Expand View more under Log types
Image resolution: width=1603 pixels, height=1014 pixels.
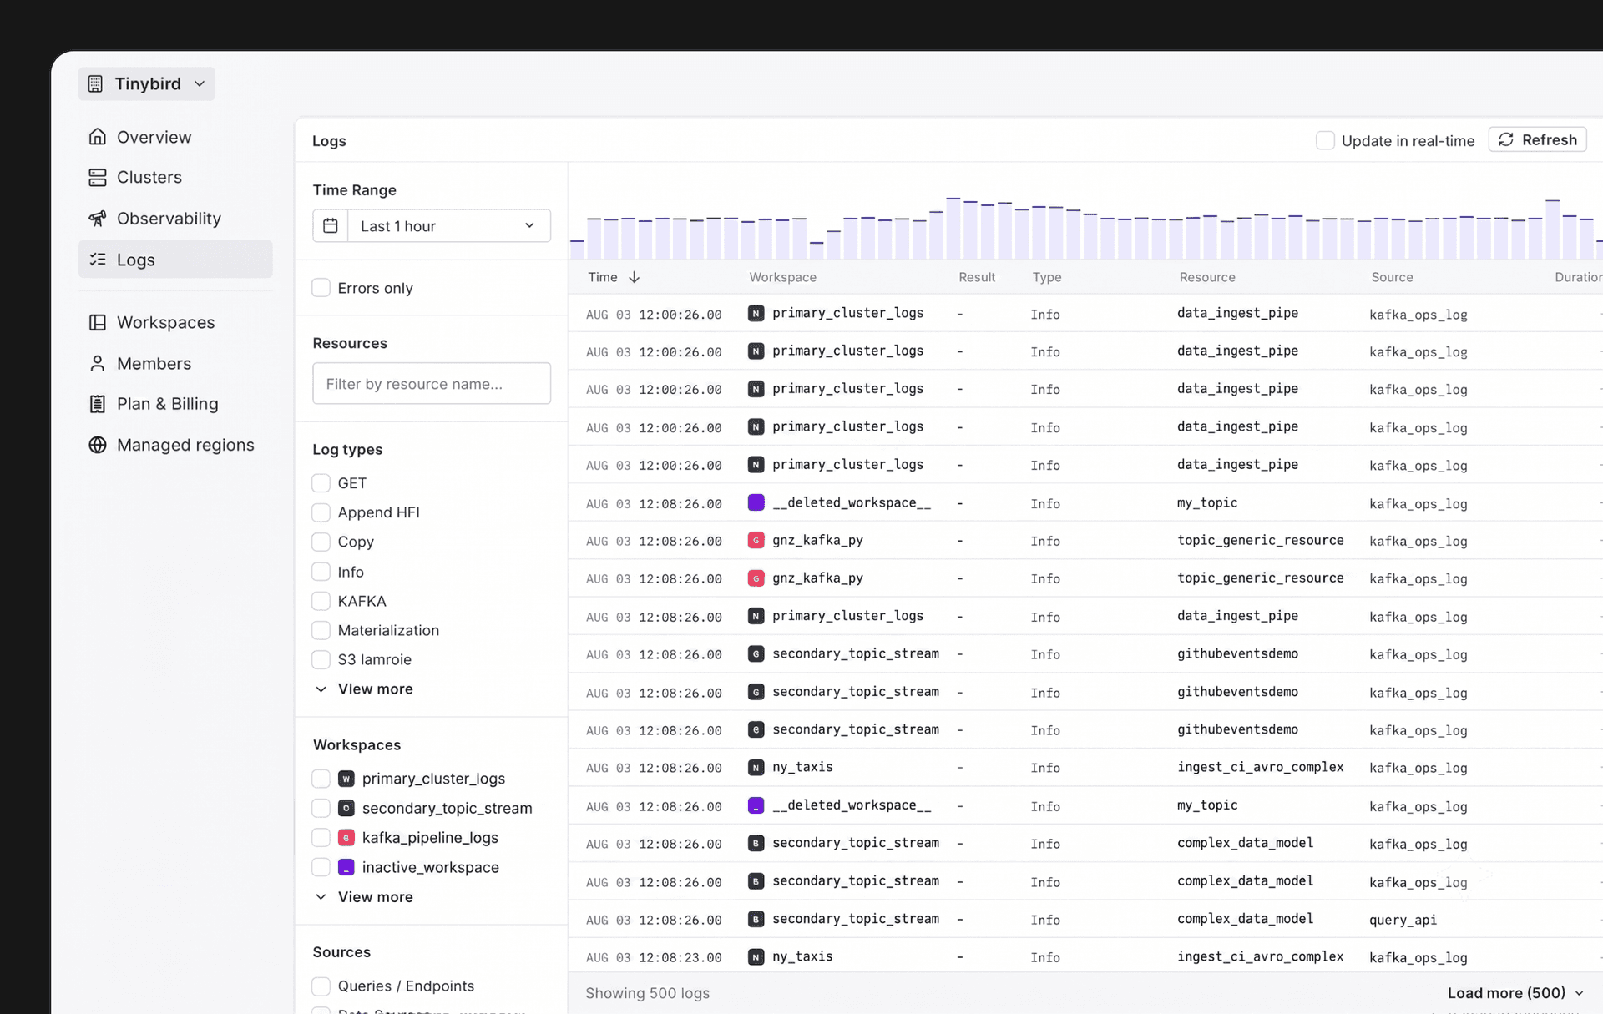(363, 689)
